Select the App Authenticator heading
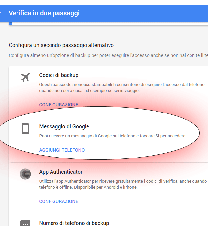The width and height of the screenshot is (208, 226). (x=61, y=172)
